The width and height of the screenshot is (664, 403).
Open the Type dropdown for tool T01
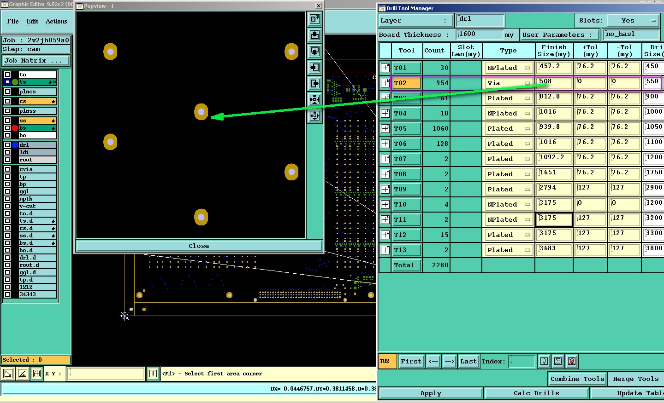pos(509,68)
